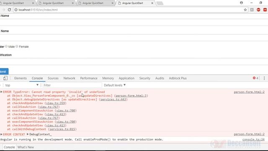Switch to the Sources tab

[53, 78]
